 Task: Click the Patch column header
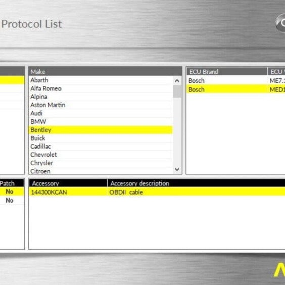click(12, 183)
